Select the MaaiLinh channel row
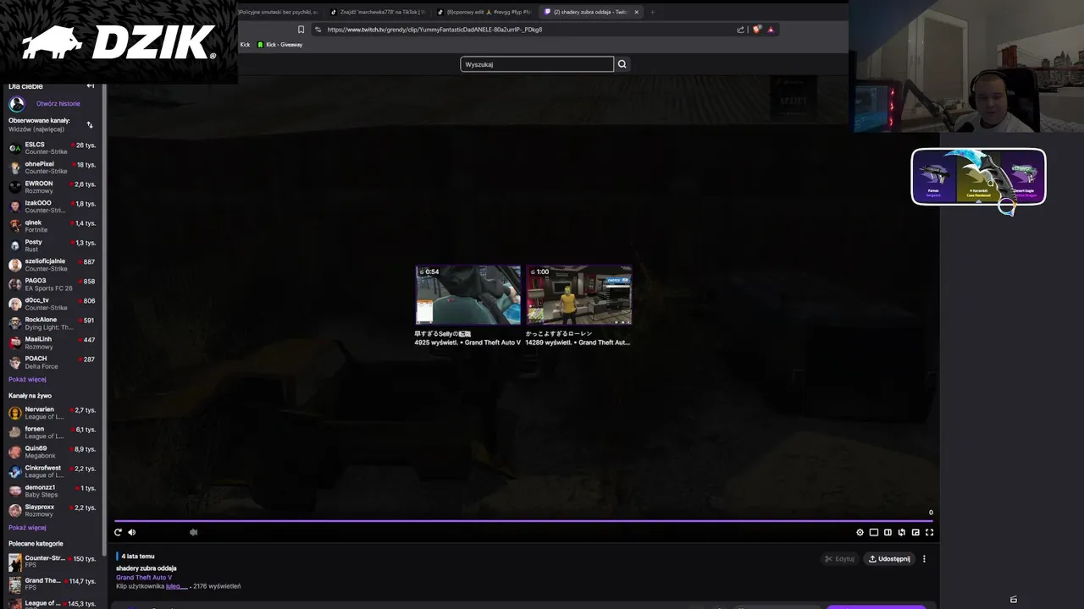 click(x=53, y=343)
